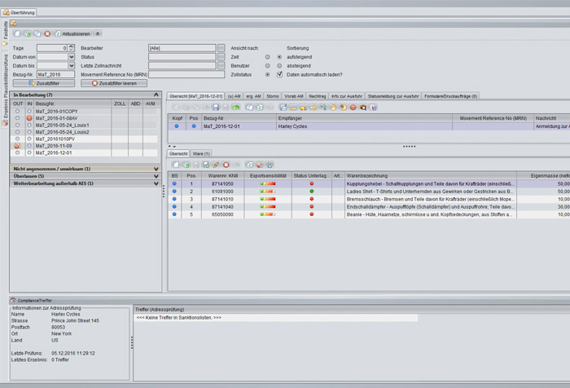The image size is (570, 388).
Task: Select the Zeit left radio button
Action: [x=268, y=57]
